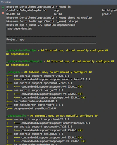Screen dimensions: 117x145
Task: Click the prompt line ending with the 'ls' command
Action: coord(39,7)
